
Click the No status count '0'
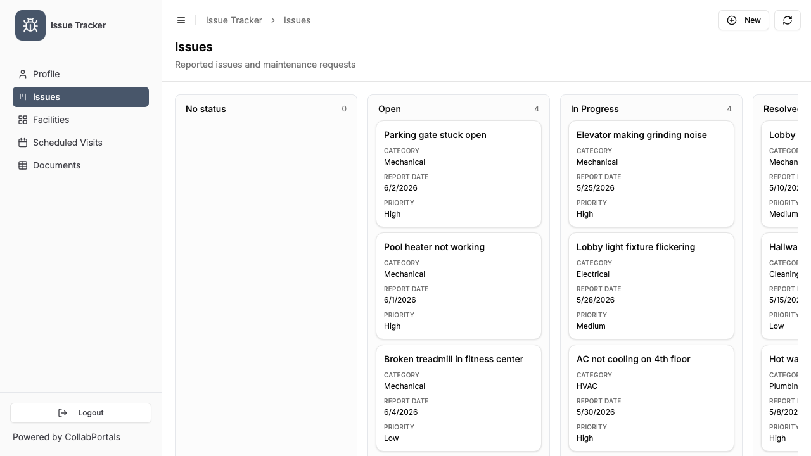344,109
